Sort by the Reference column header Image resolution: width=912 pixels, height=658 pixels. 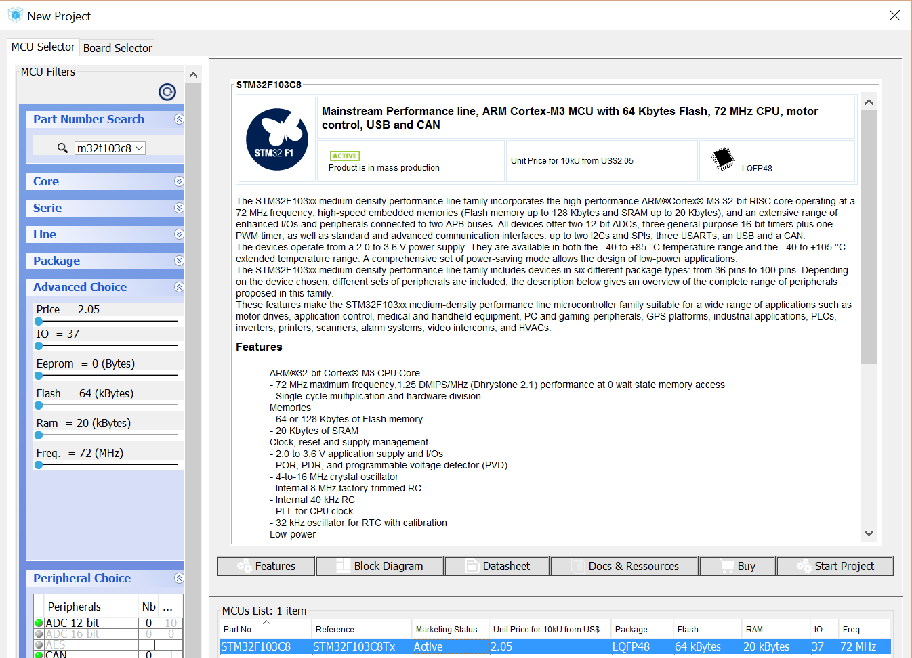point(361,629)
